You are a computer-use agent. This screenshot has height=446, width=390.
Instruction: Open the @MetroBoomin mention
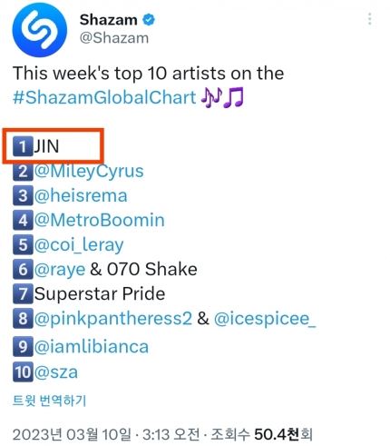100,220
